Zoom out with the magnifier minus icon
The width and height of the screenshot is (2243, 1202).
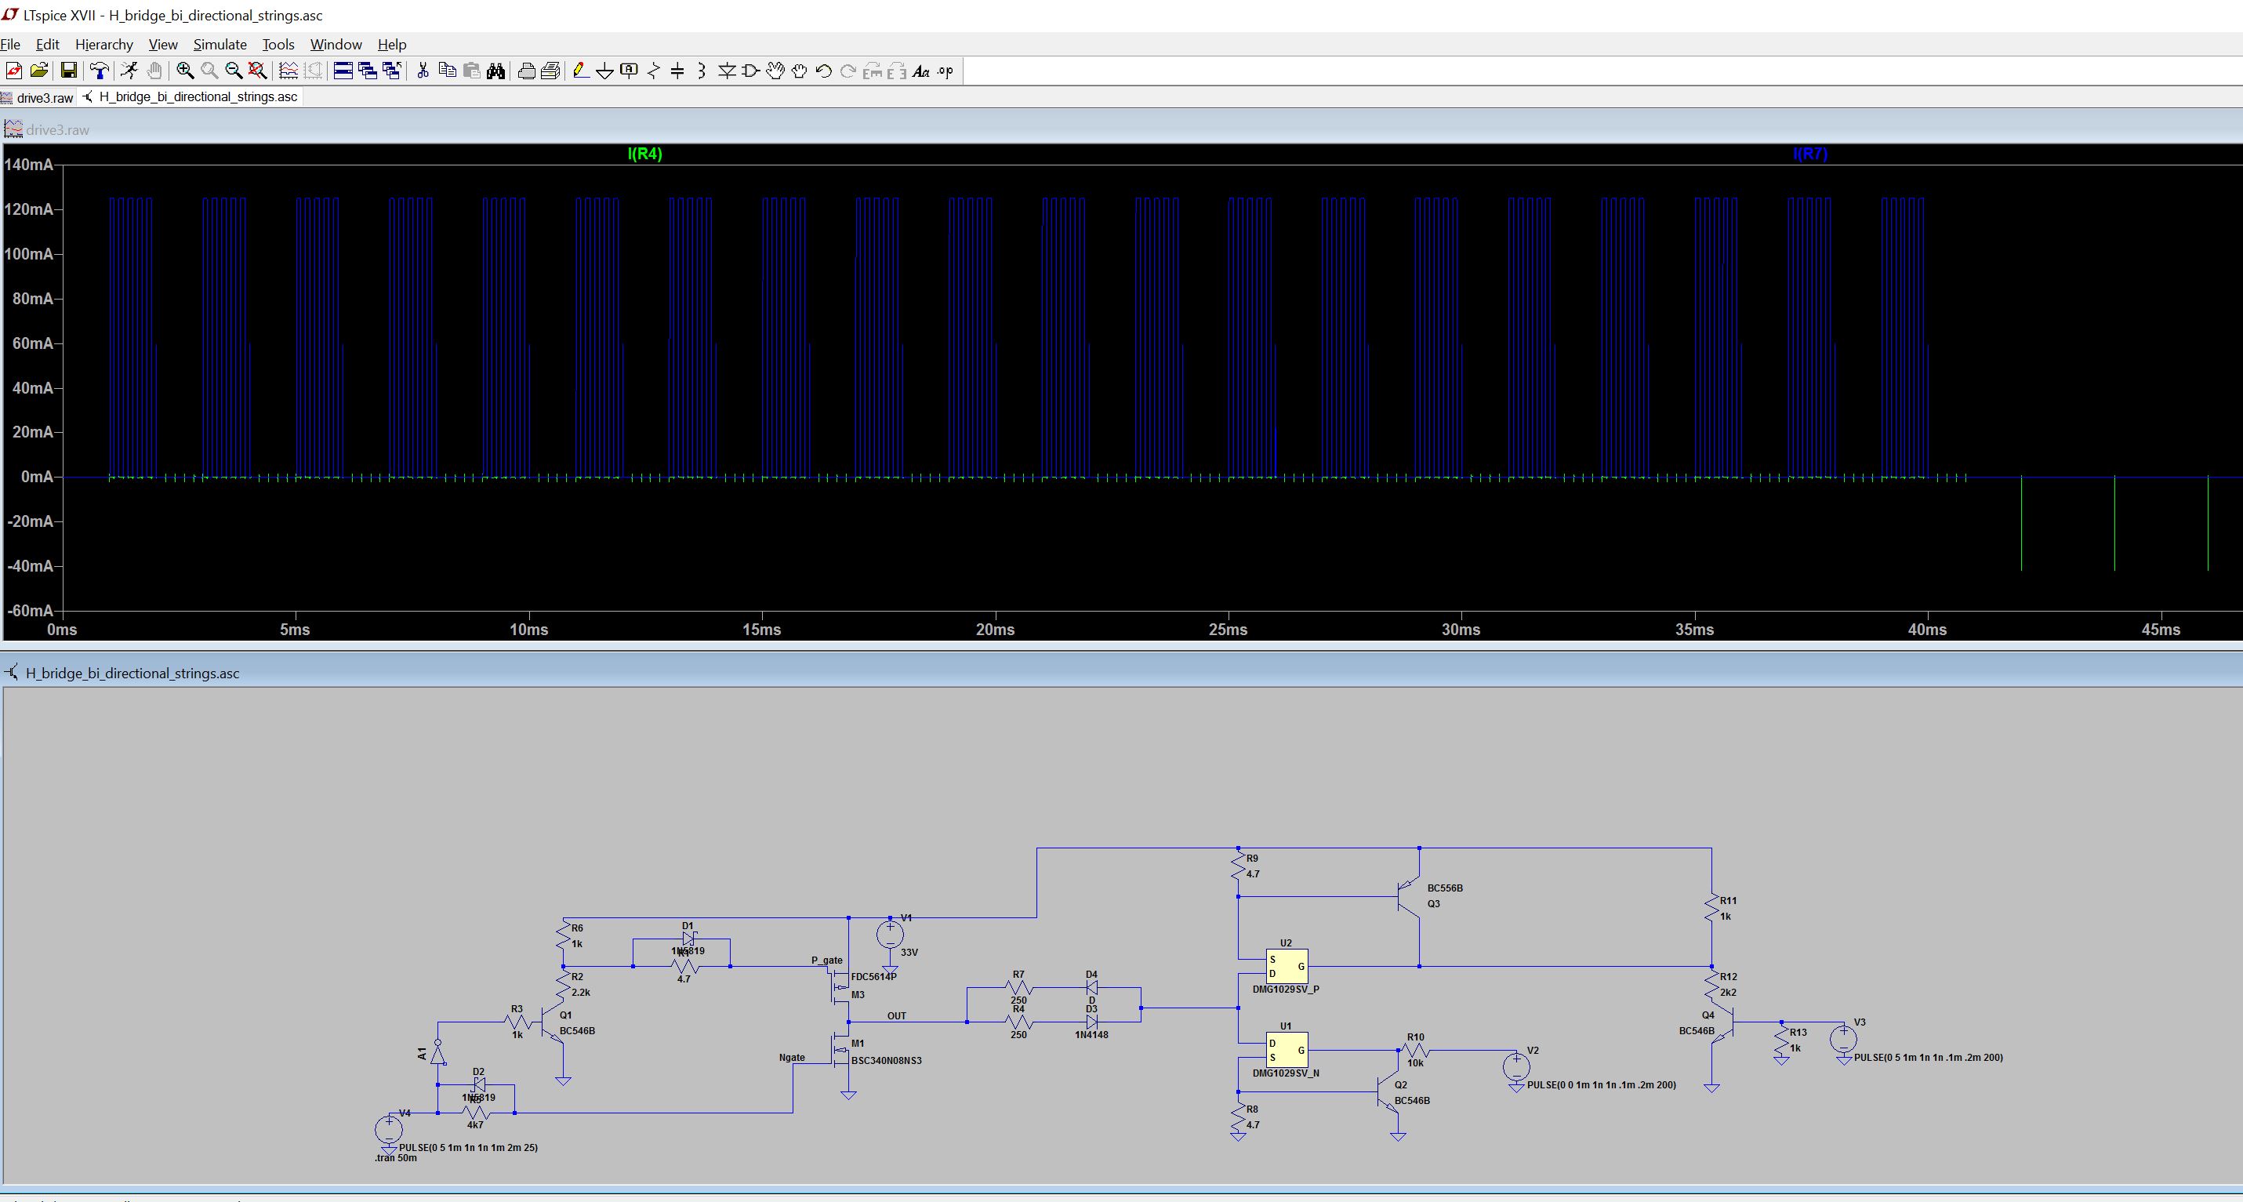click(x=234, y=71)
